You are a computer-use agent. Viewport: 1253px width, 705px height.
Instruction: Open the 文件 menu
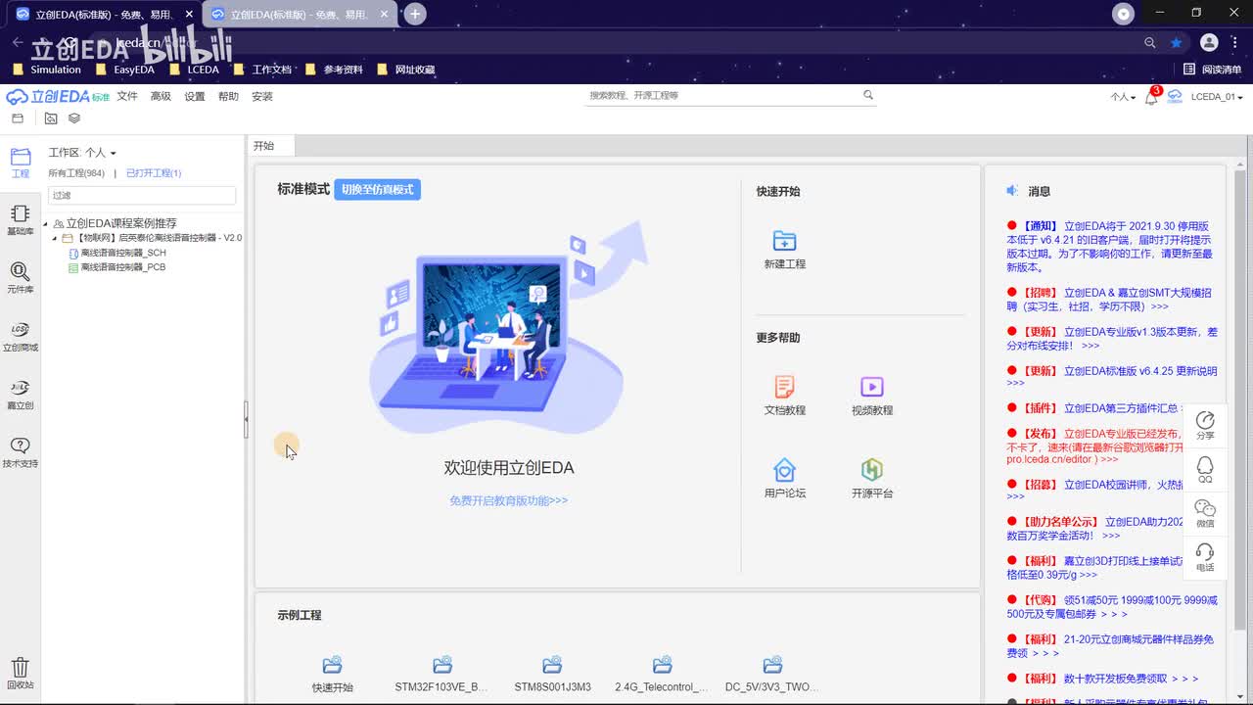pyautogui.click(x=127, y=96)
